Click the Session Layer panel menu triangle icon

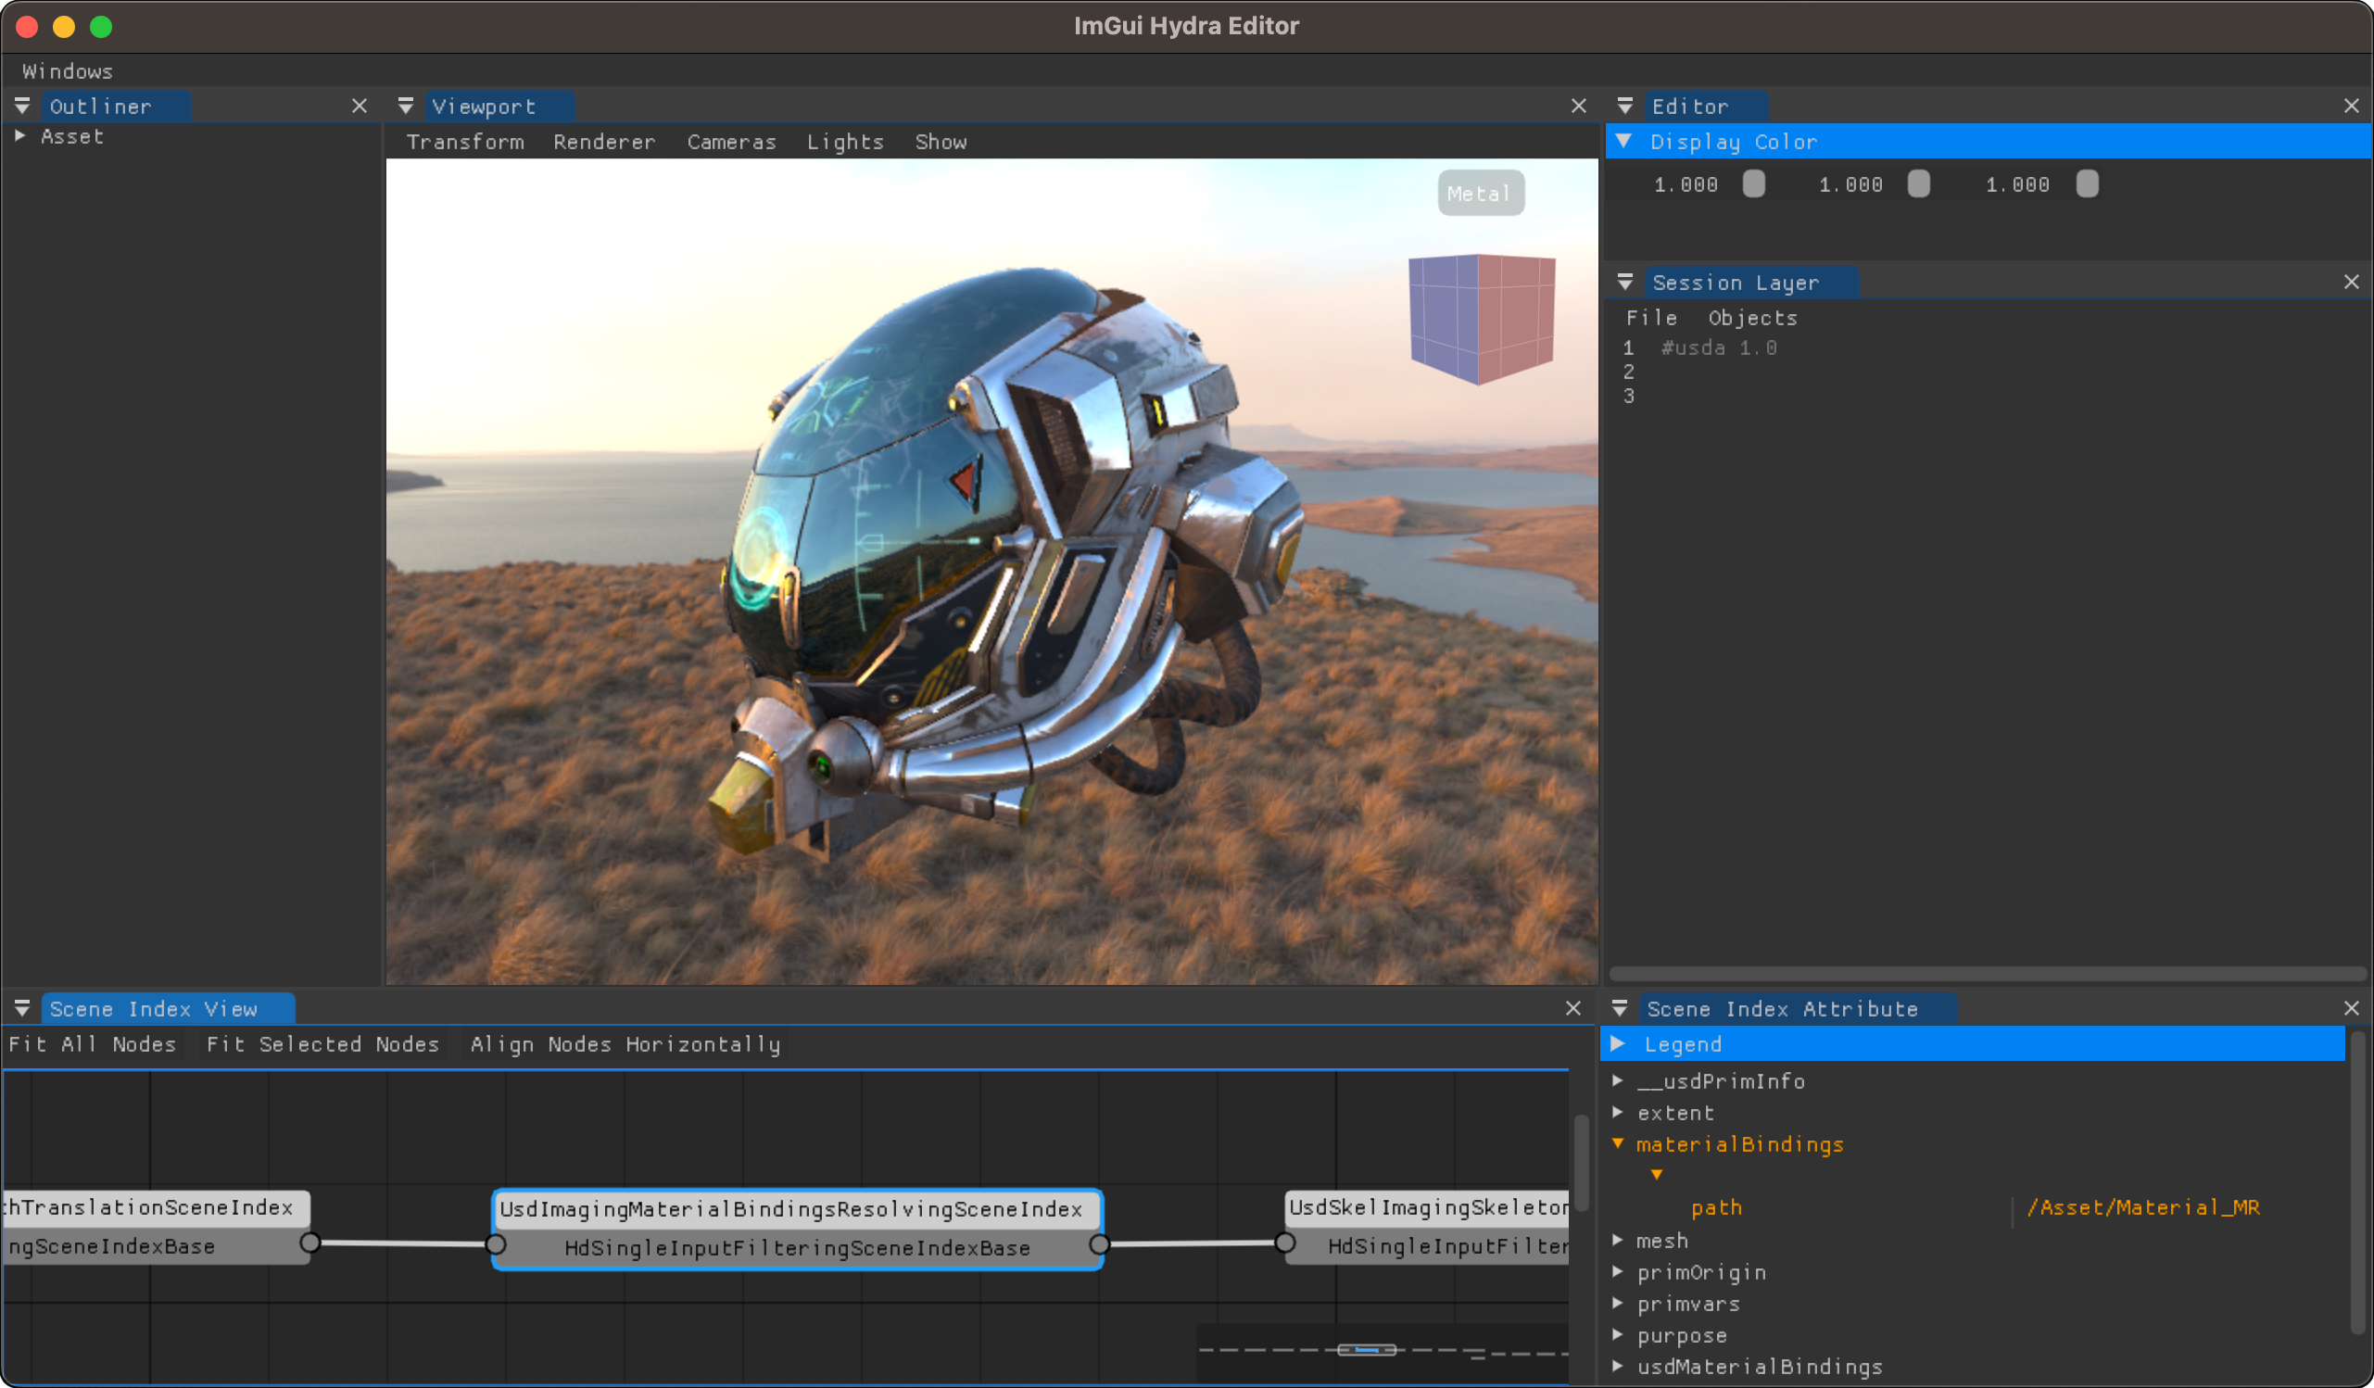pyautogui.click(x=1625, y=282)
